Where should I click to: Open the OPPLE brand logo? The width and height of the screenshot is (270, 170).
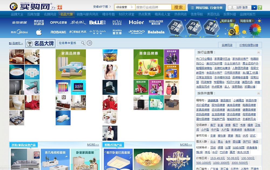(58, 23)
